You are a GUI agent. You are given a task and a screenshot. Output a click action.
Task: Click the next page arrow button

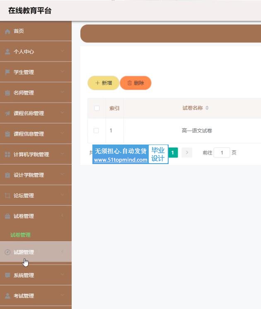[x=187, y=152]
